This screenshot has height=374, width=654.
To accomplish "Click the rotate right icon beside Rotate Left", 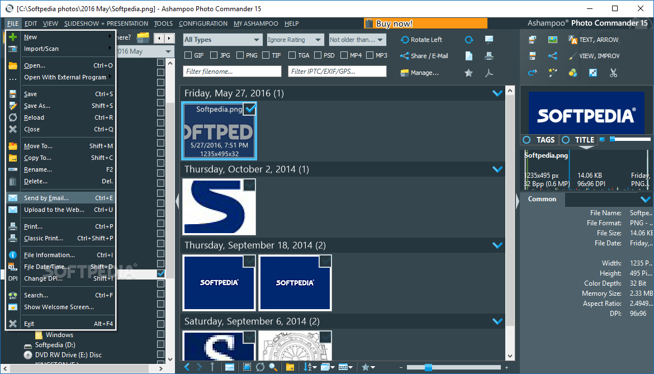I will [x=469, y=40].
